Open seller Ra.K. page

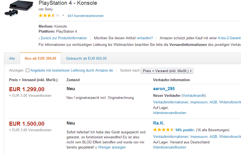tap(159, 123)
